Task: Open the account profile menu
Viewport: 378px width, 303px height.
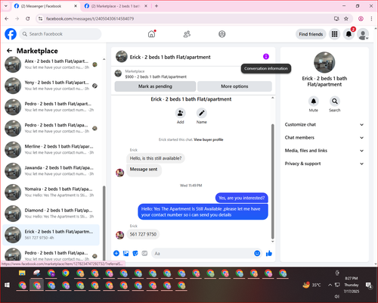Action: [x=363, y=34]
